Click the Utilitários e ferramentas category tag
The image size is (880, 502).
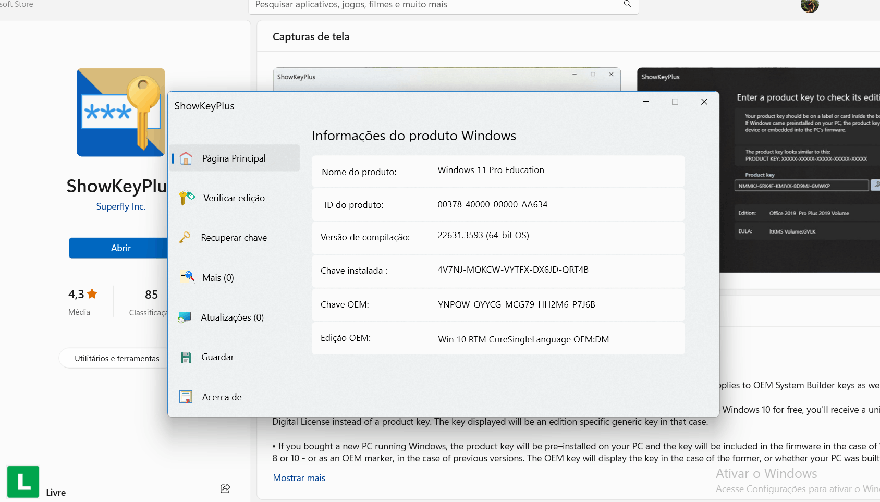(117, 359)
